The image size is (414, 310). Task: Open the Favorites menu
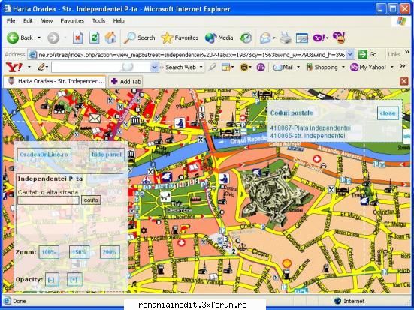72,21
